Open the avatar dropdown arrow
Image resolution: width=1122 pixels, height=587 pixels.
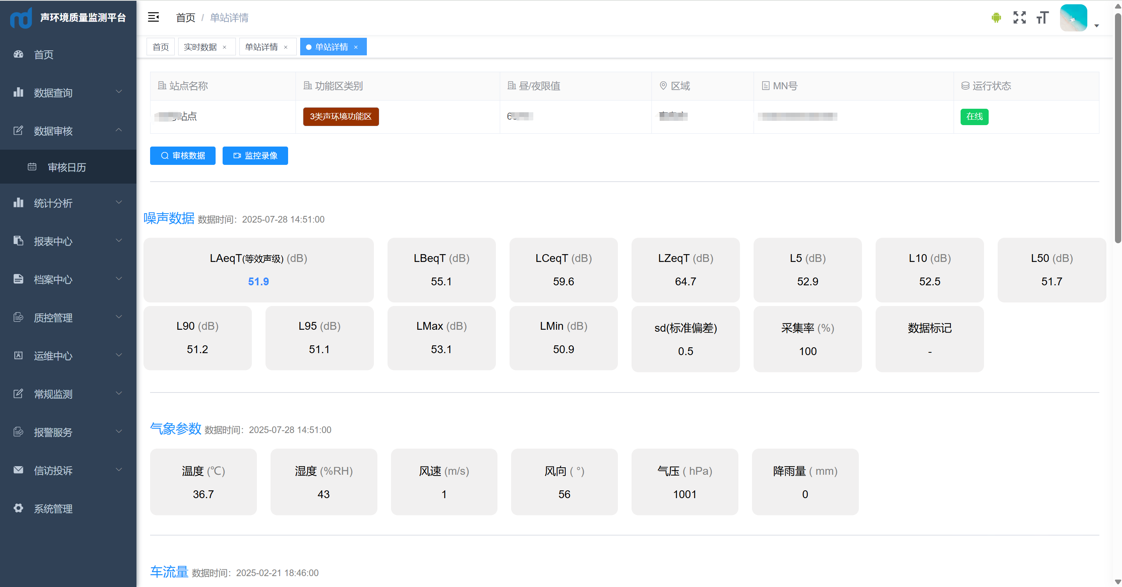1097,26
